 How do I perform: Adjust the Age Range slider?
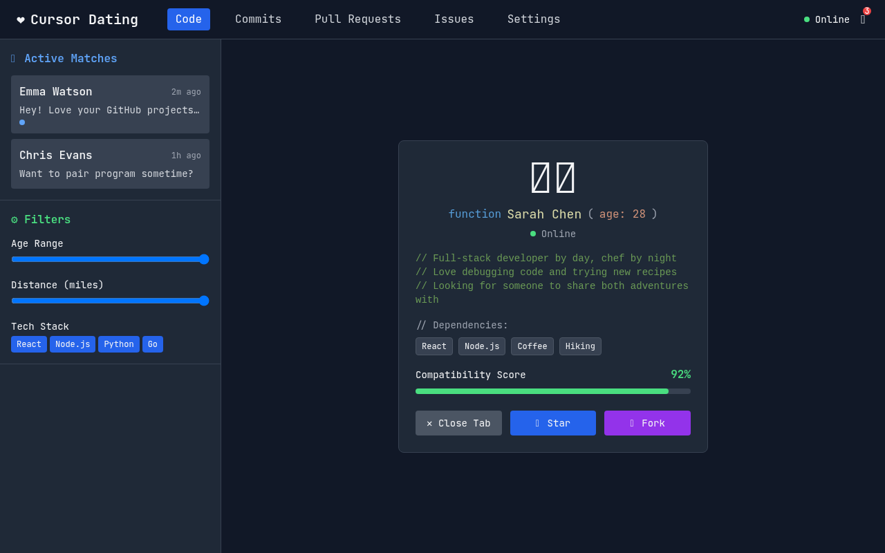click(110, 259)
